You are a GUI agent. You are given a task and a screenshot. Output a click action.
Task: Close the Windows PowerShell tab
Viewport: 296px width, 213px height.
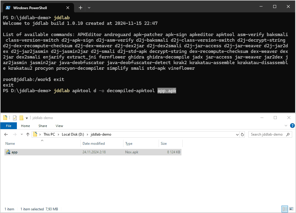point(68,8)
